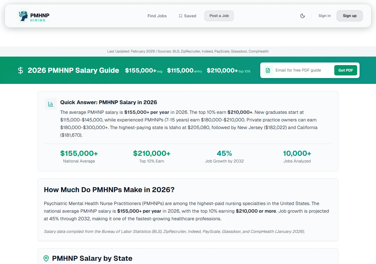
Task: Open the Saved jobs link
Action: click(187, 16)
